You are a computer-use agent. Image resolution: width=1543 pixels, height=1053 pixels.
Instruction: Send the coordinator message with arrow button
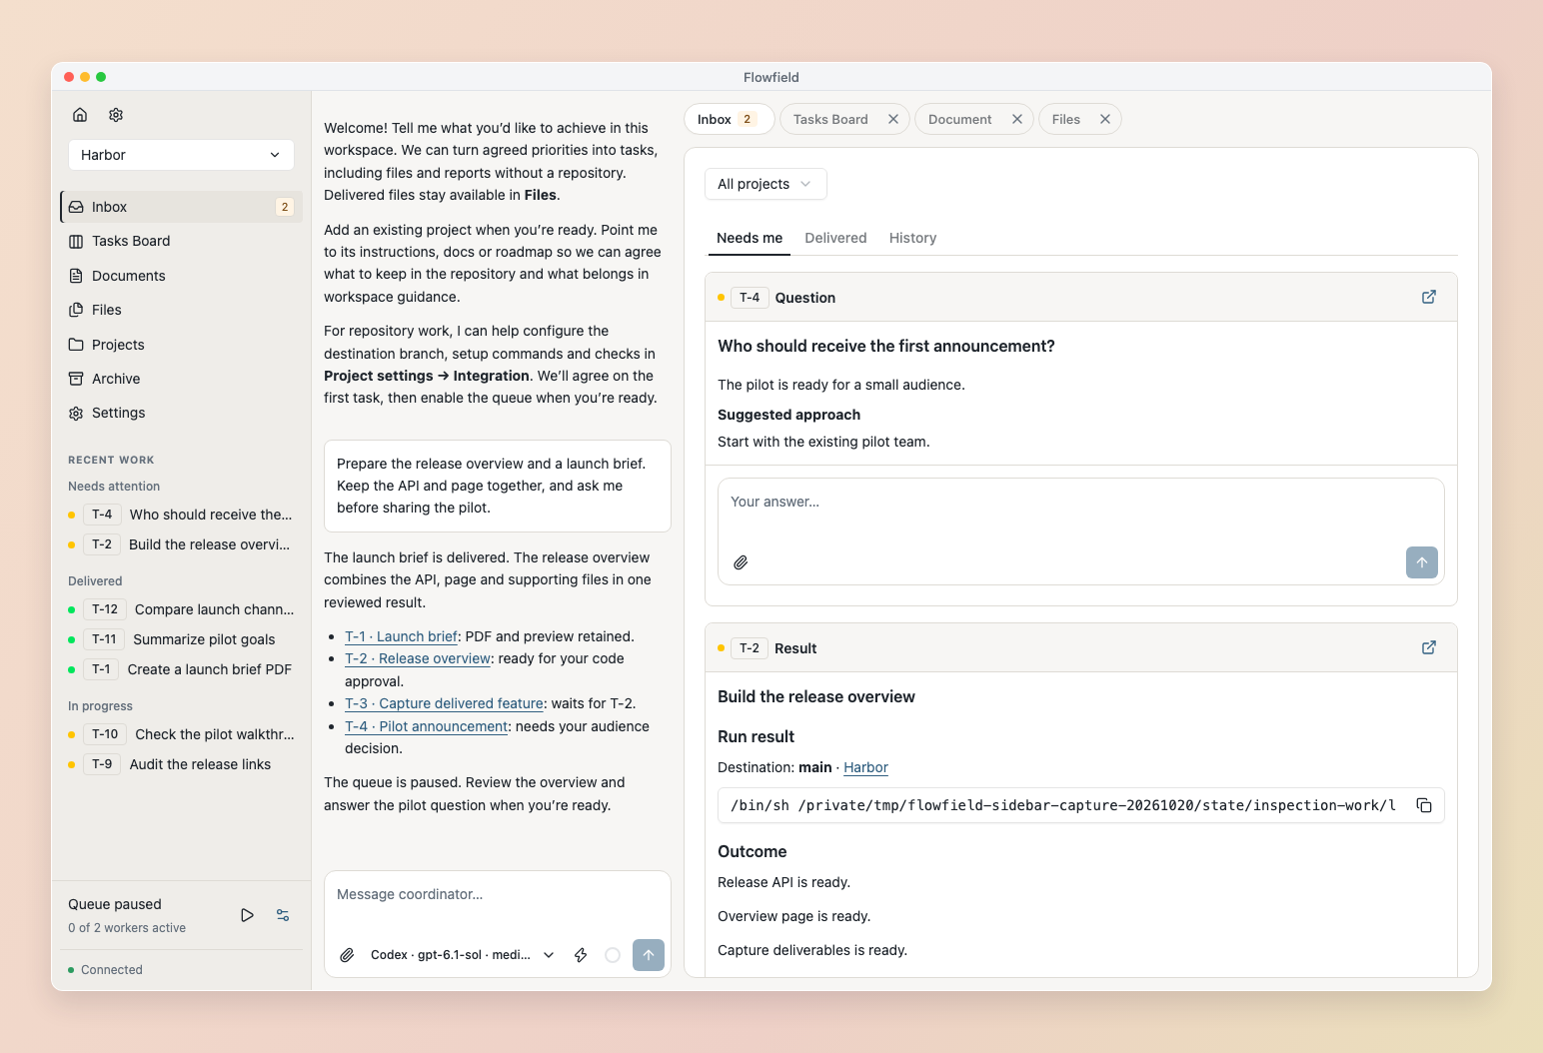click(x=649, y=955)
